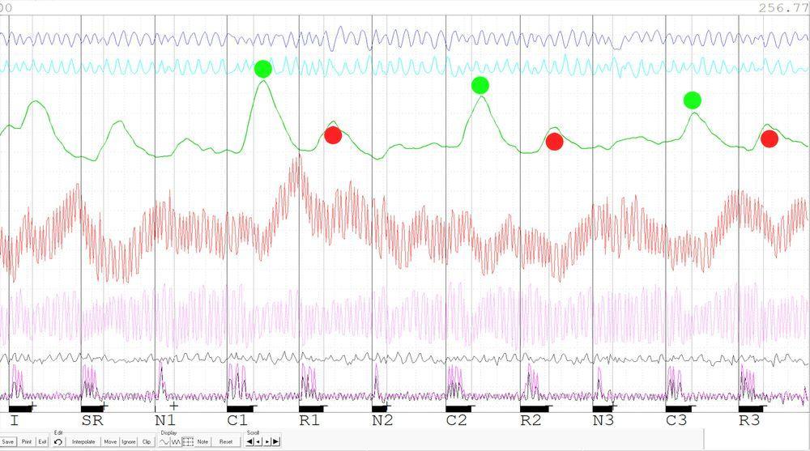Viewport: 810px width, 451px height.
Task: Toggle the grid display icon
Action: tap(188, 442)
